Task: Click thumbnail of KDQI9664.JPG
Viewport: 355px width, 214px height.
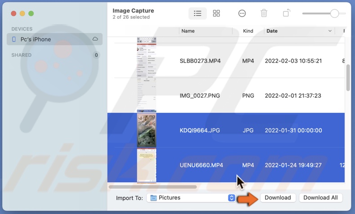Action: click(x=146, y=130)
